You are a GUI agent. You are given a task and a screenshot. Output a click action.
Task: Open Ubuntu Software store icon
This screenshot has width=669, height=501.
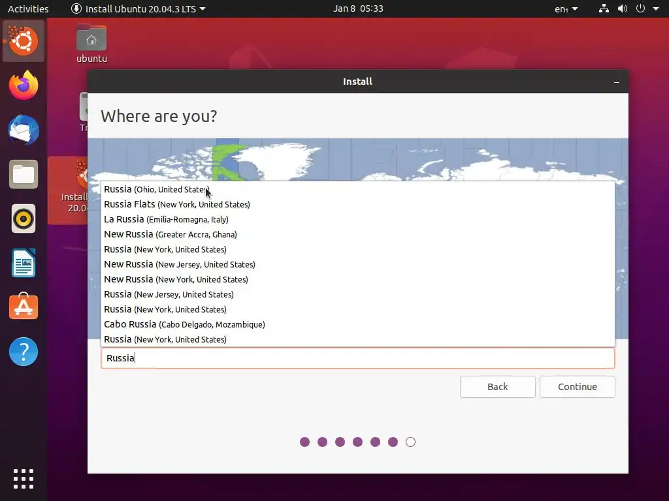(24, 307)
